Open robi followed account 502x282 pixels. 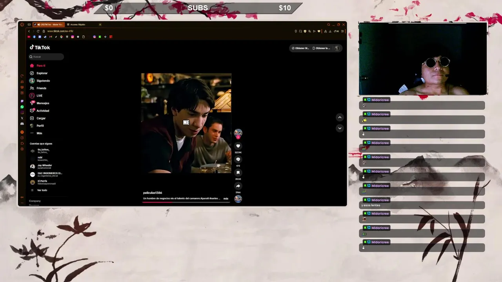point(39,159)
